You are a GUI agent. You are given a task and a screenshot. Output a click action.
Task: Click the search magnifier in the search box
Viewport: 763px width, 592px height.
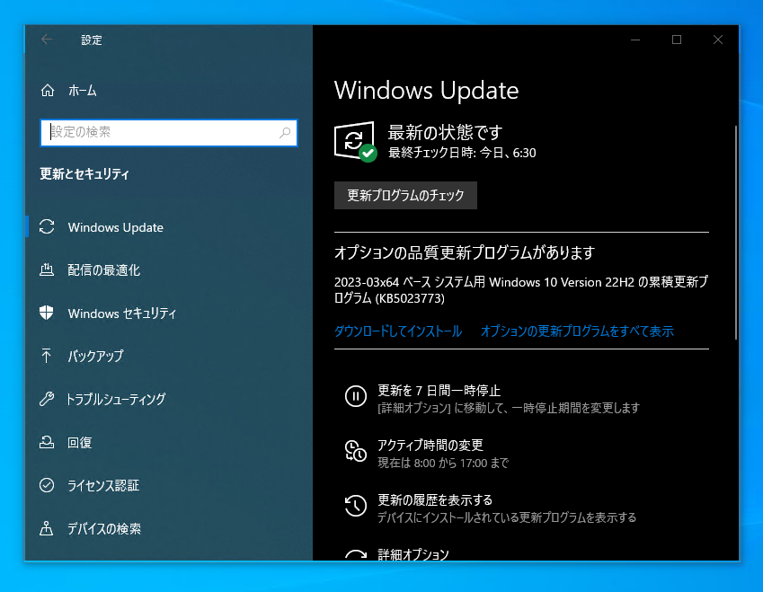tap(287, 133)
